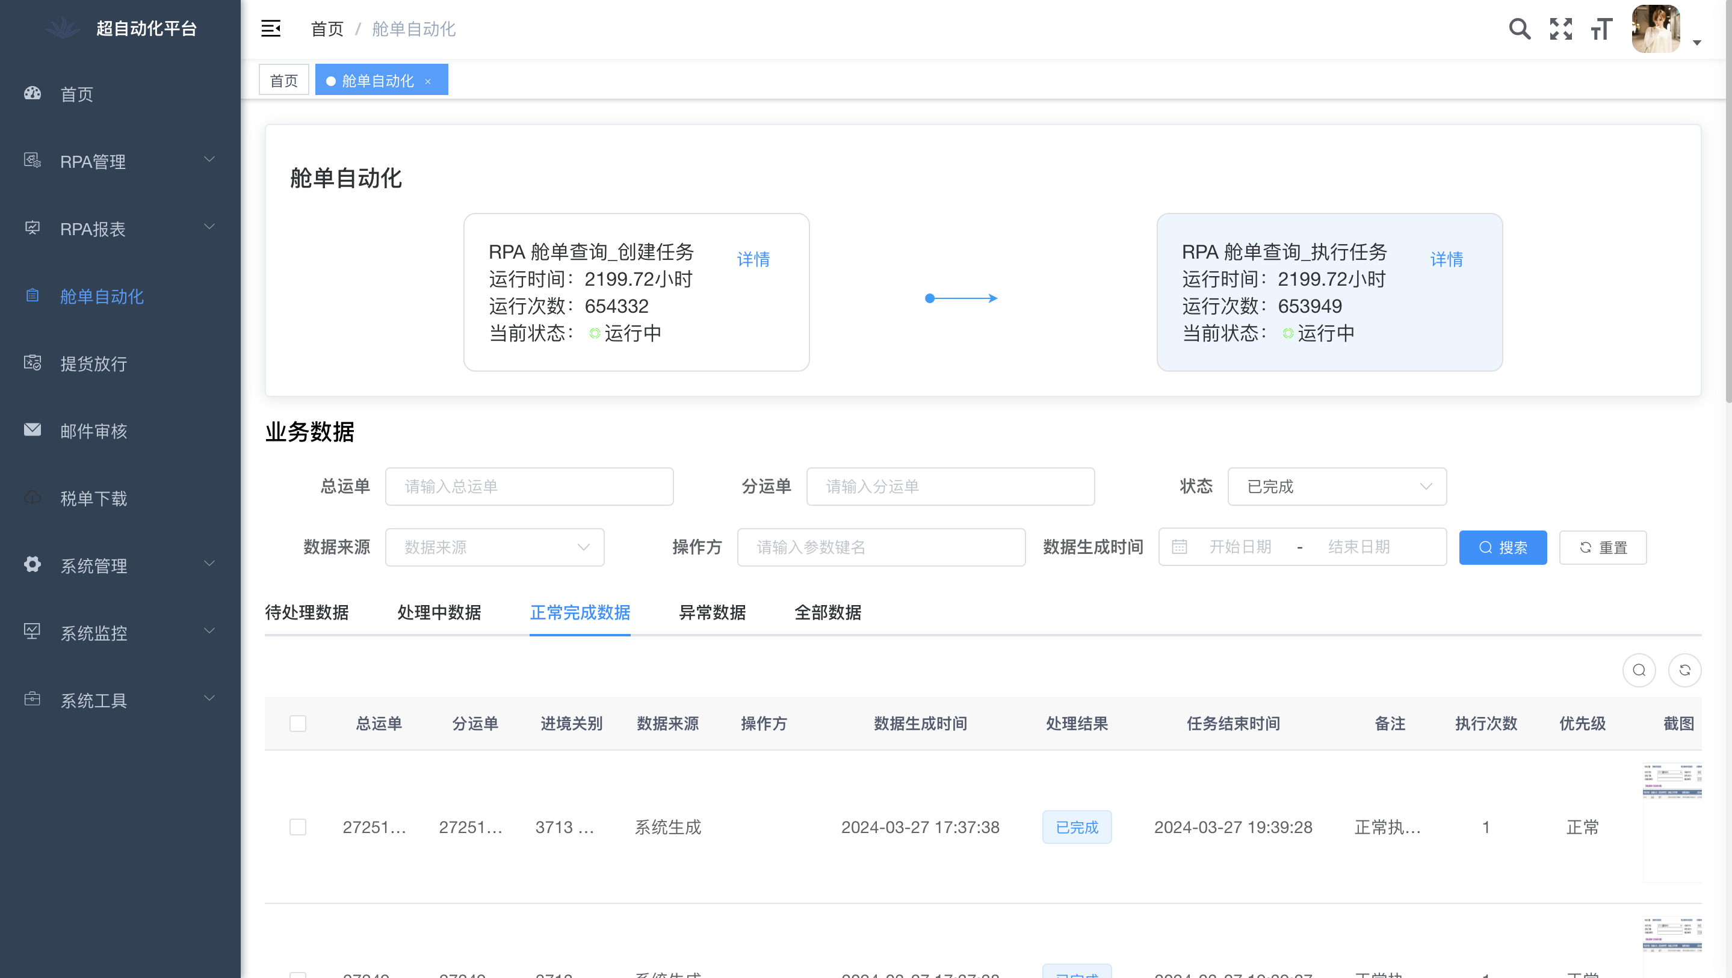Click the header search magnifier icon
The height and width of the screenshot is (978, 1732).
click(1519, 28)
